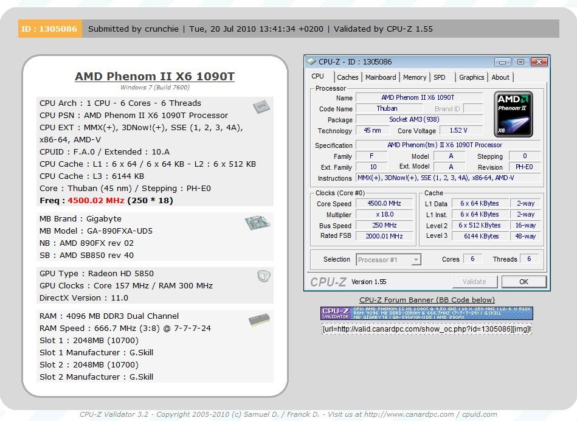The image size is (577, 421).
Task: Click the Slot 1 Manufacturer G.Skill line
Action: click(x=97, y=352)
